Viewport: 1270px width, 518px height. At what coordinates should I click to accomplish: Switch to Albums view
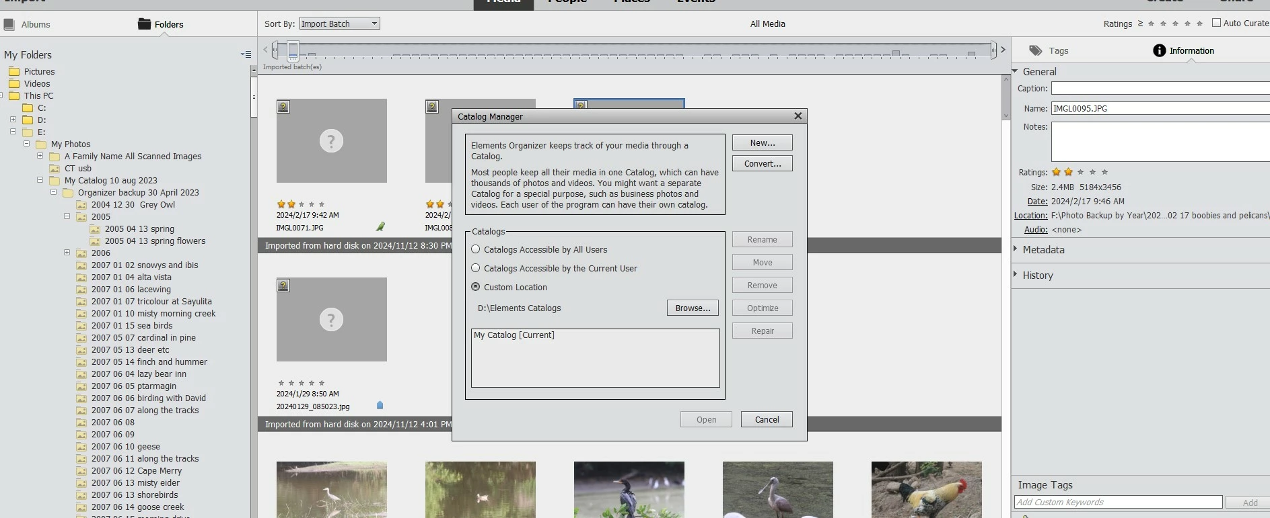[x=27, y=24]
